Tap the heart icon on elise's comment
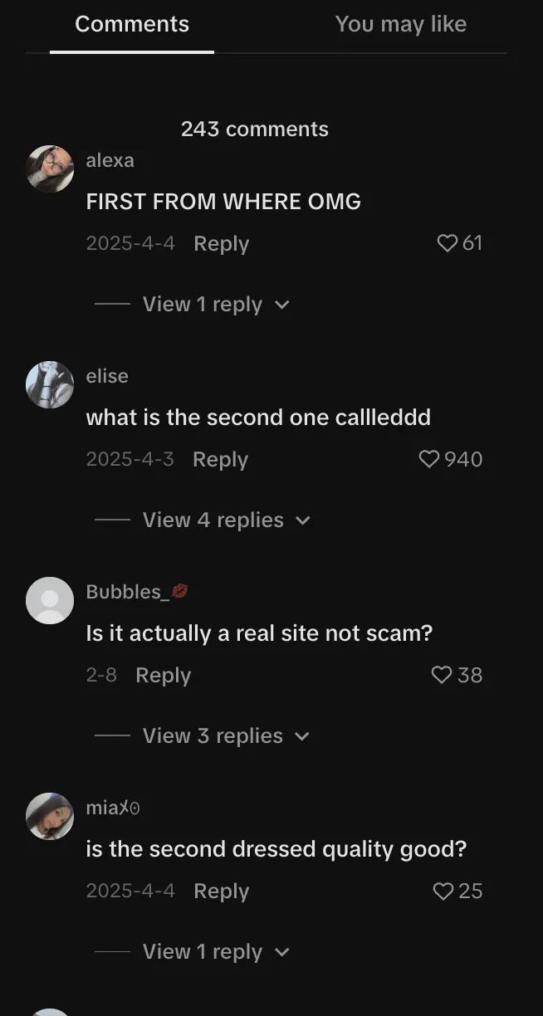Viewport: 543px width, 1016px height. tap(429, 459)
